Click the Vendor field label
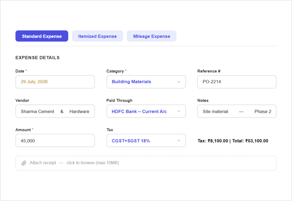 click(x=22, y=100)
